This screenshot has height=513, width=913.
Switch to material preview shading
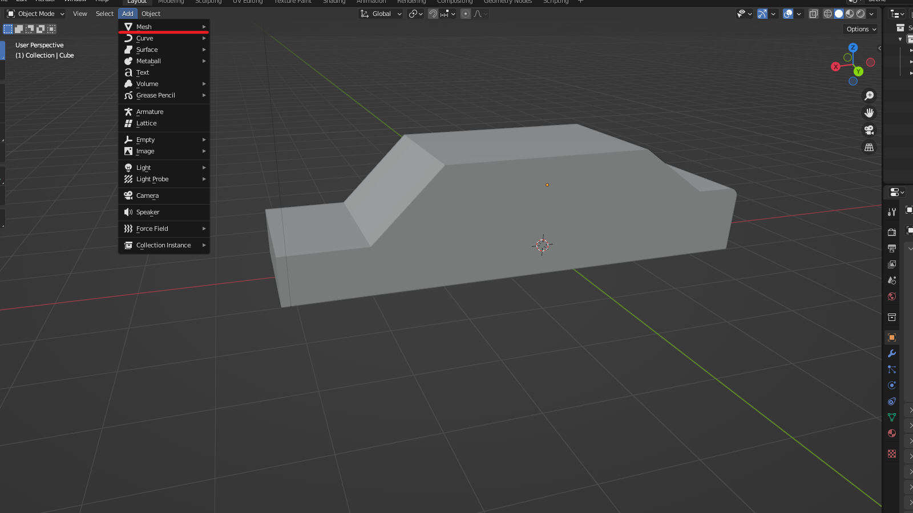850,14
